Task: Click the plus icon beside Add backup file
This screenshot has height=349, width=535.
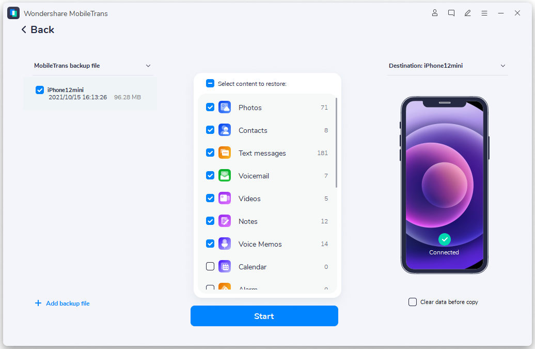Action: (x=38, y=303)
